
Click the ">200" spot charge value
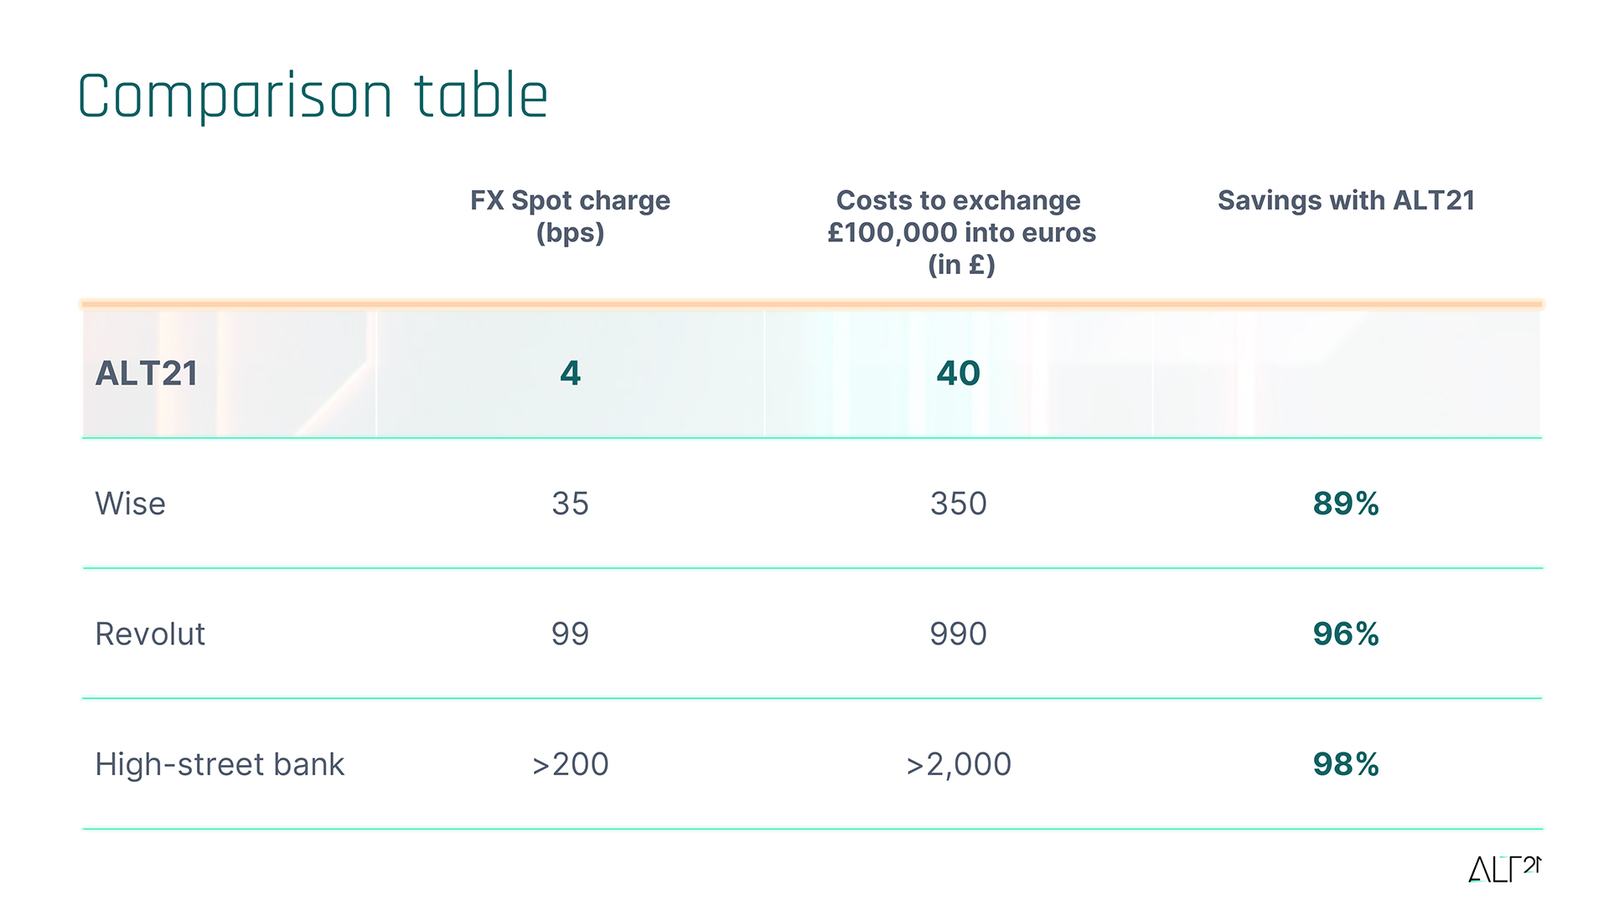(x=570, y=764)
